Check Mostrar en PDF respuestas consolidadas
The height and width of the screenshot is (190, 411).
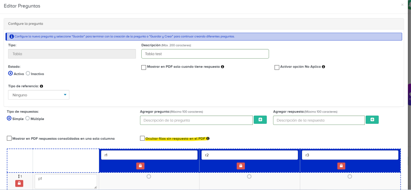9,138
